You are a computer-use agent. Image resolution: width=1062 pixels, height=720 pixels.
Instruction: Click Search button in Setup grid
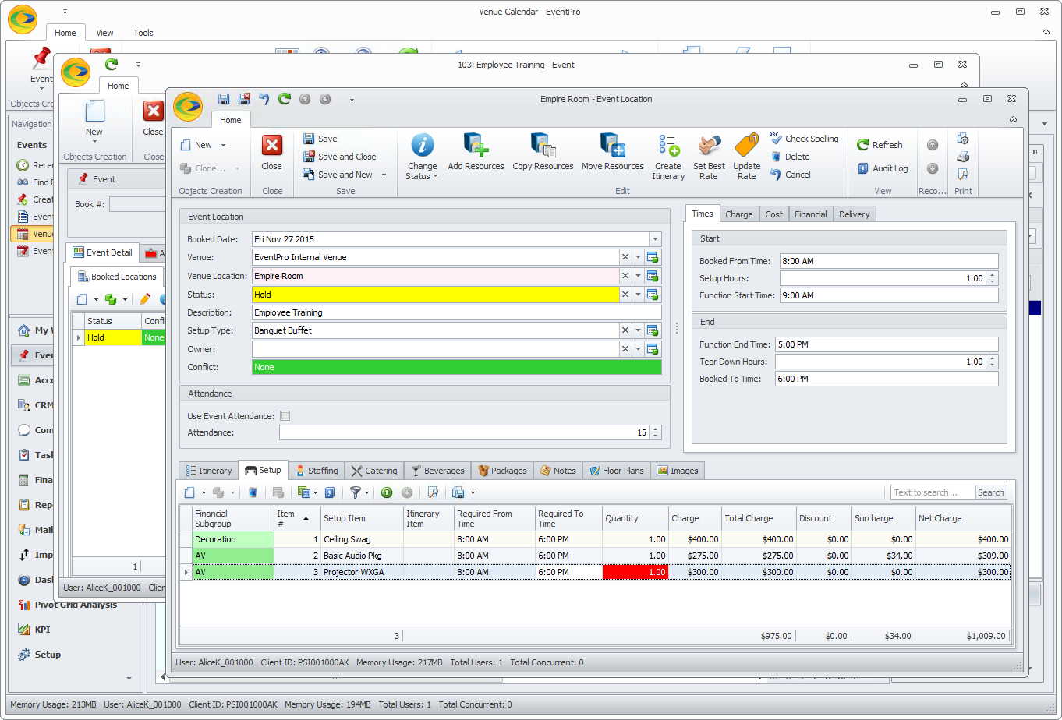click(x=991, y=492)
